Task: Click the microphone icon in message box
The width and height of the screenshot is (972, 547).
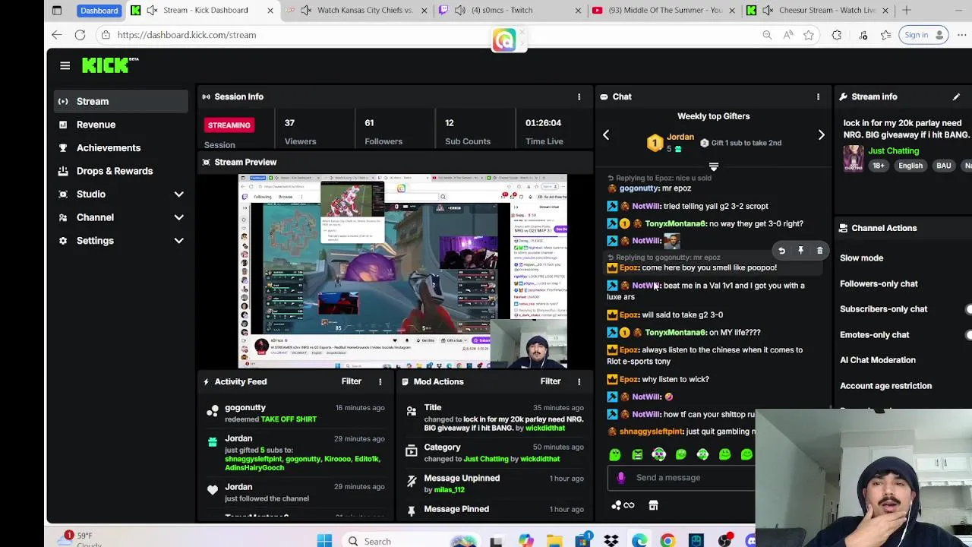Action: pyautogui.click(x=621, y=478)
